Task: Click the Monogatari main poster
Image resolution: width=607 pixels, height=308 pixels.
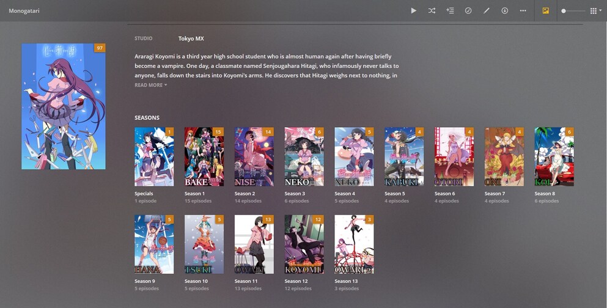Action: (64, 106)
